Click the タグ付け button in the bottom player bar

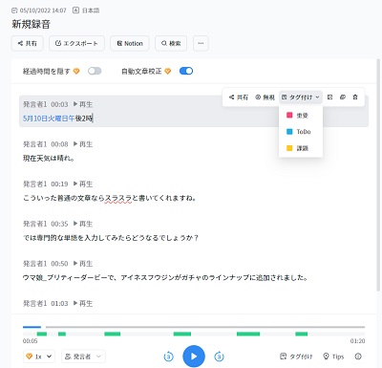click(296, 357)
